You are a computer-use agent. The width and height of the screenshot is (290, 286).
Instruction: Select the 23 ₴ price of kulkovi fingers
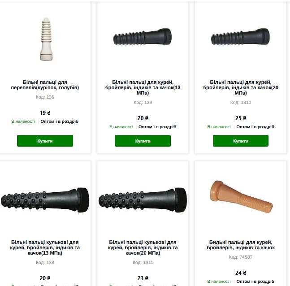coord(143,278)
